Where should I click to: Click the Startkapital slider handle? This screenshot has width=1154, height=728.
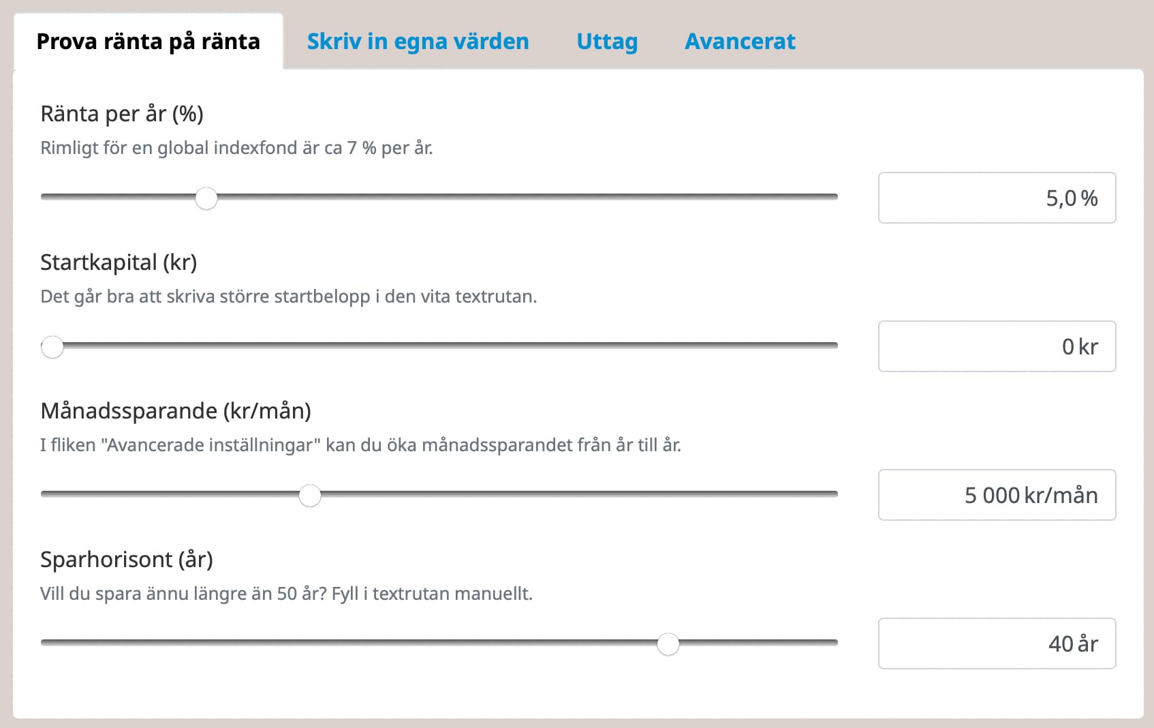(52, 347)
